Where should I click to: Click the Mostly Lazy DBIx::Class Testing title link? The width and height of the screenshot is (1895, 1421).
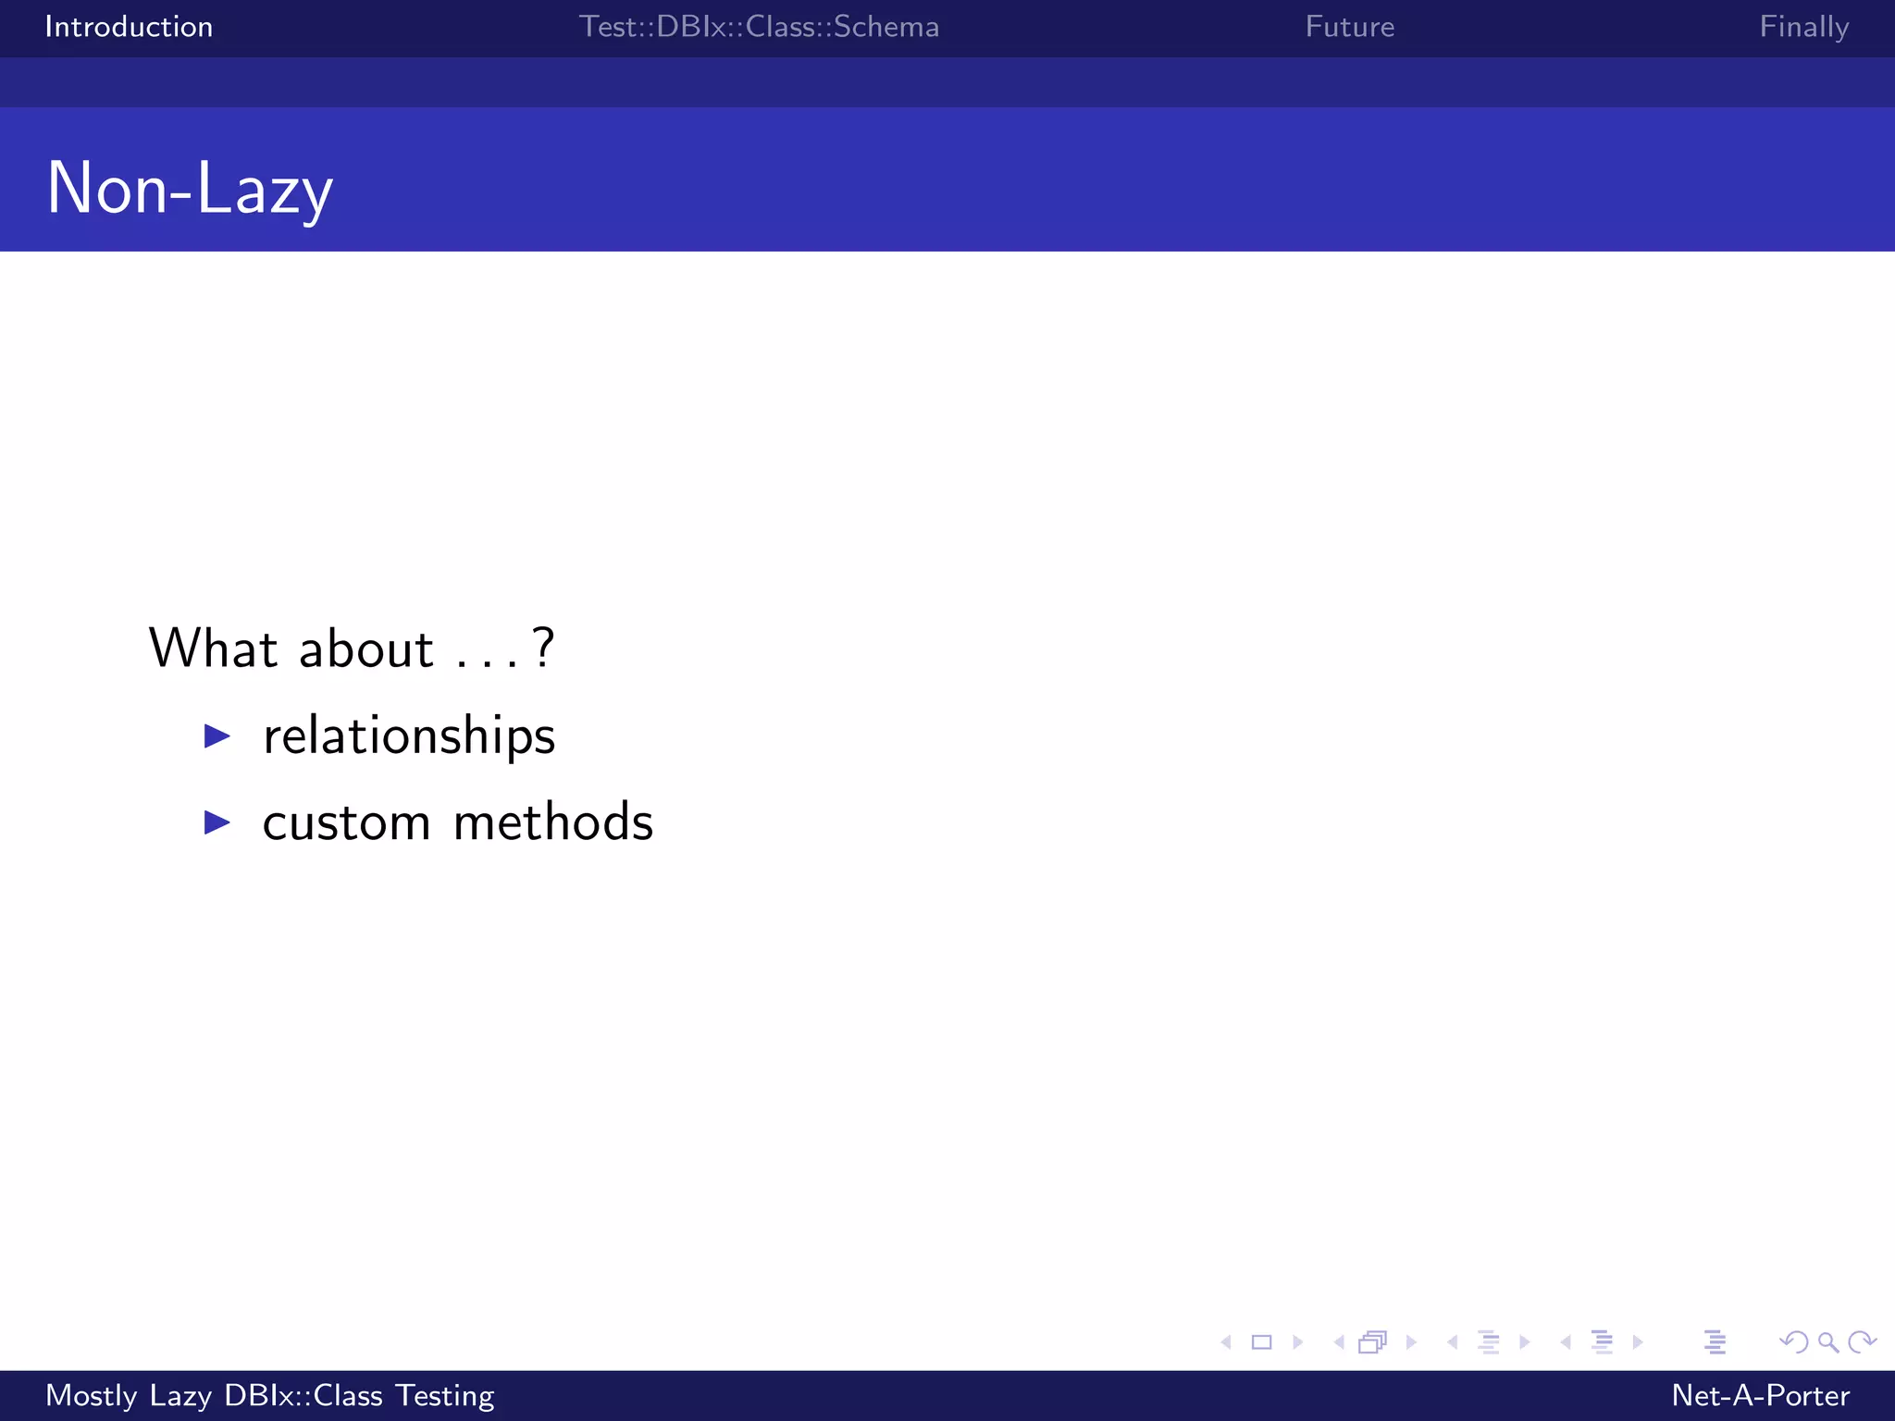[x=270, y=1395]
